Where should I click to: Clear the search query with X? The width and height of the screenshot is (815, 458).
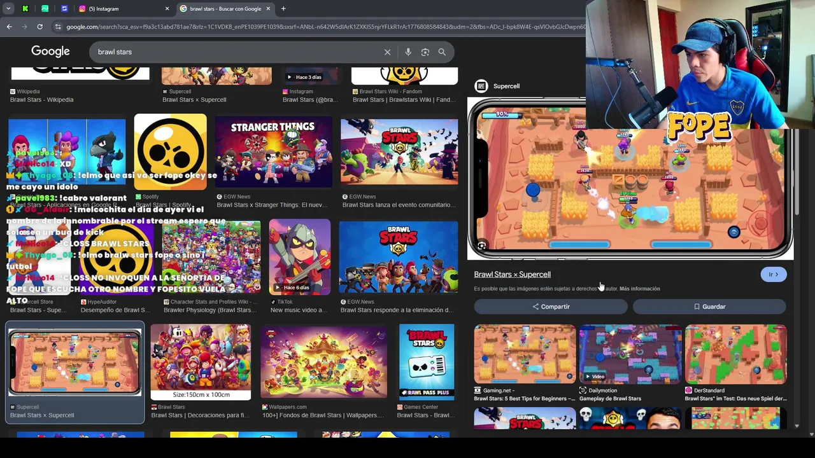click(x=387, y=52)
